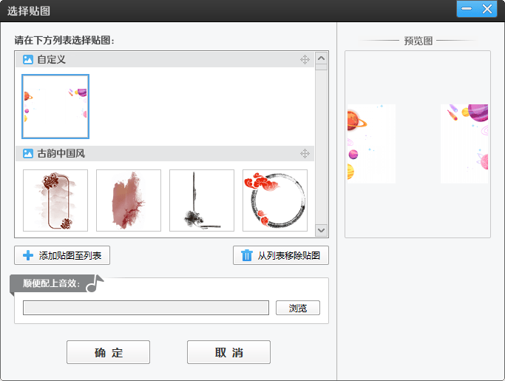Collapse the 古韵中国风 category header
Image resolution: width=505 pixels, height=381 pixels.
pos(165,153)
